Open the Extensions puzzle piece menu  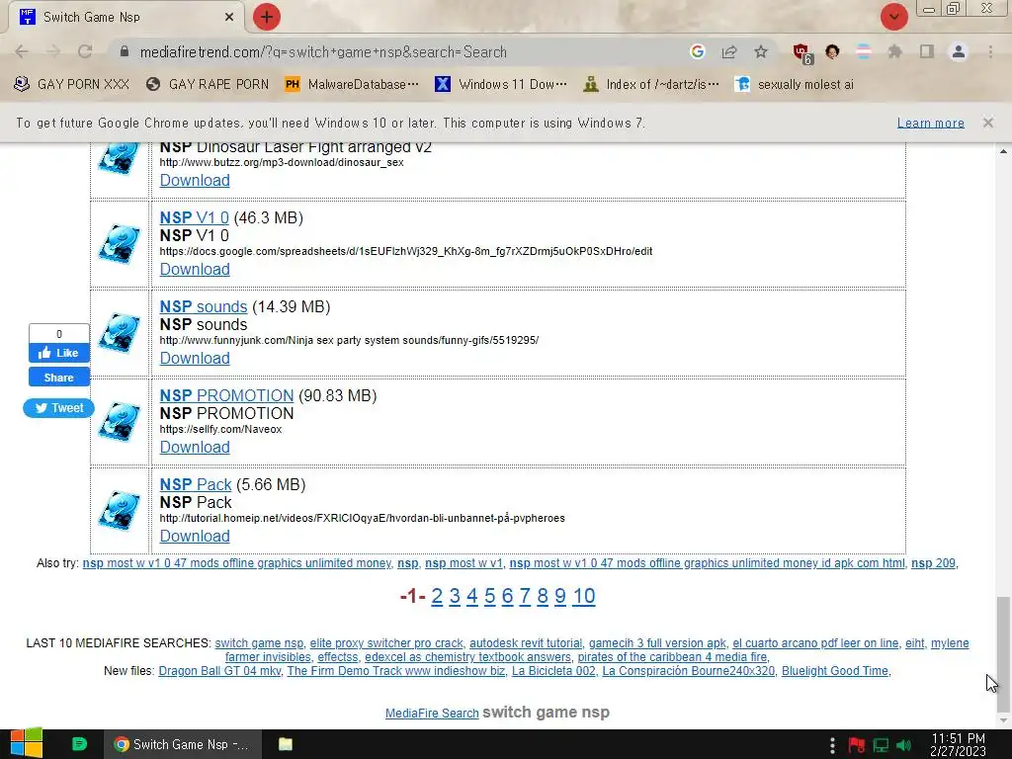pos(895,51)
